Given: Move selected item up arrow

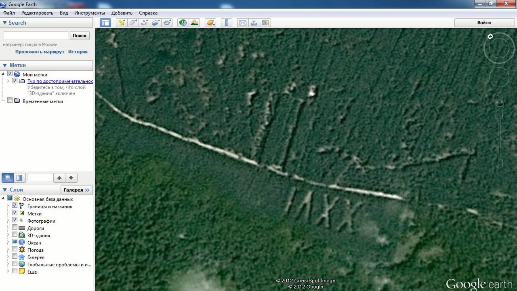Looking at the screenshot, I should pos(59,177).
